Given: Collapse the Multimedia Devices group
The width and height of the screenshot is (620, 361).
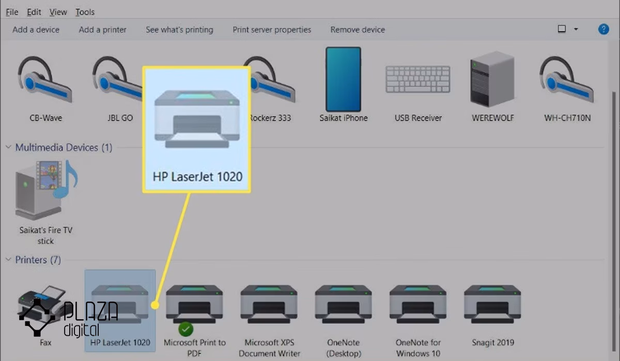Looking at the screenshot, I should click(8, 147).
